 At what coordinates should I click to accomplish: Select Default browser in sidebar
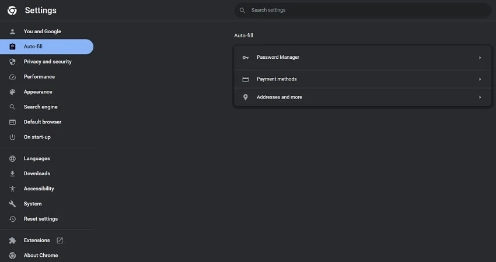tap(42, 122)
